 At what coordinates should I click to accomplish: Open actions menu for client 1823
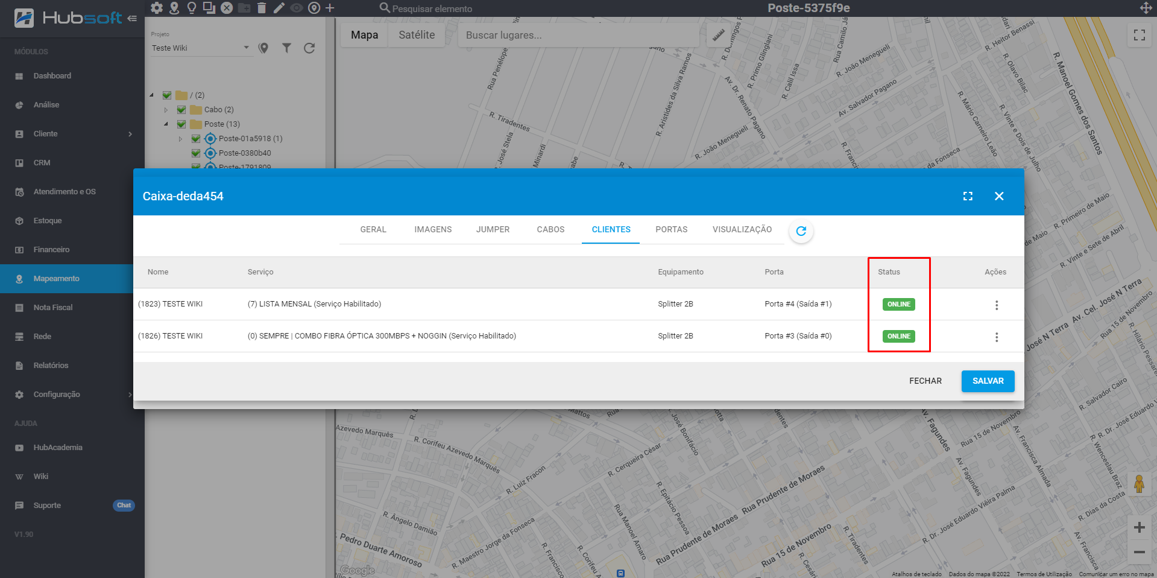pos(997,305)
